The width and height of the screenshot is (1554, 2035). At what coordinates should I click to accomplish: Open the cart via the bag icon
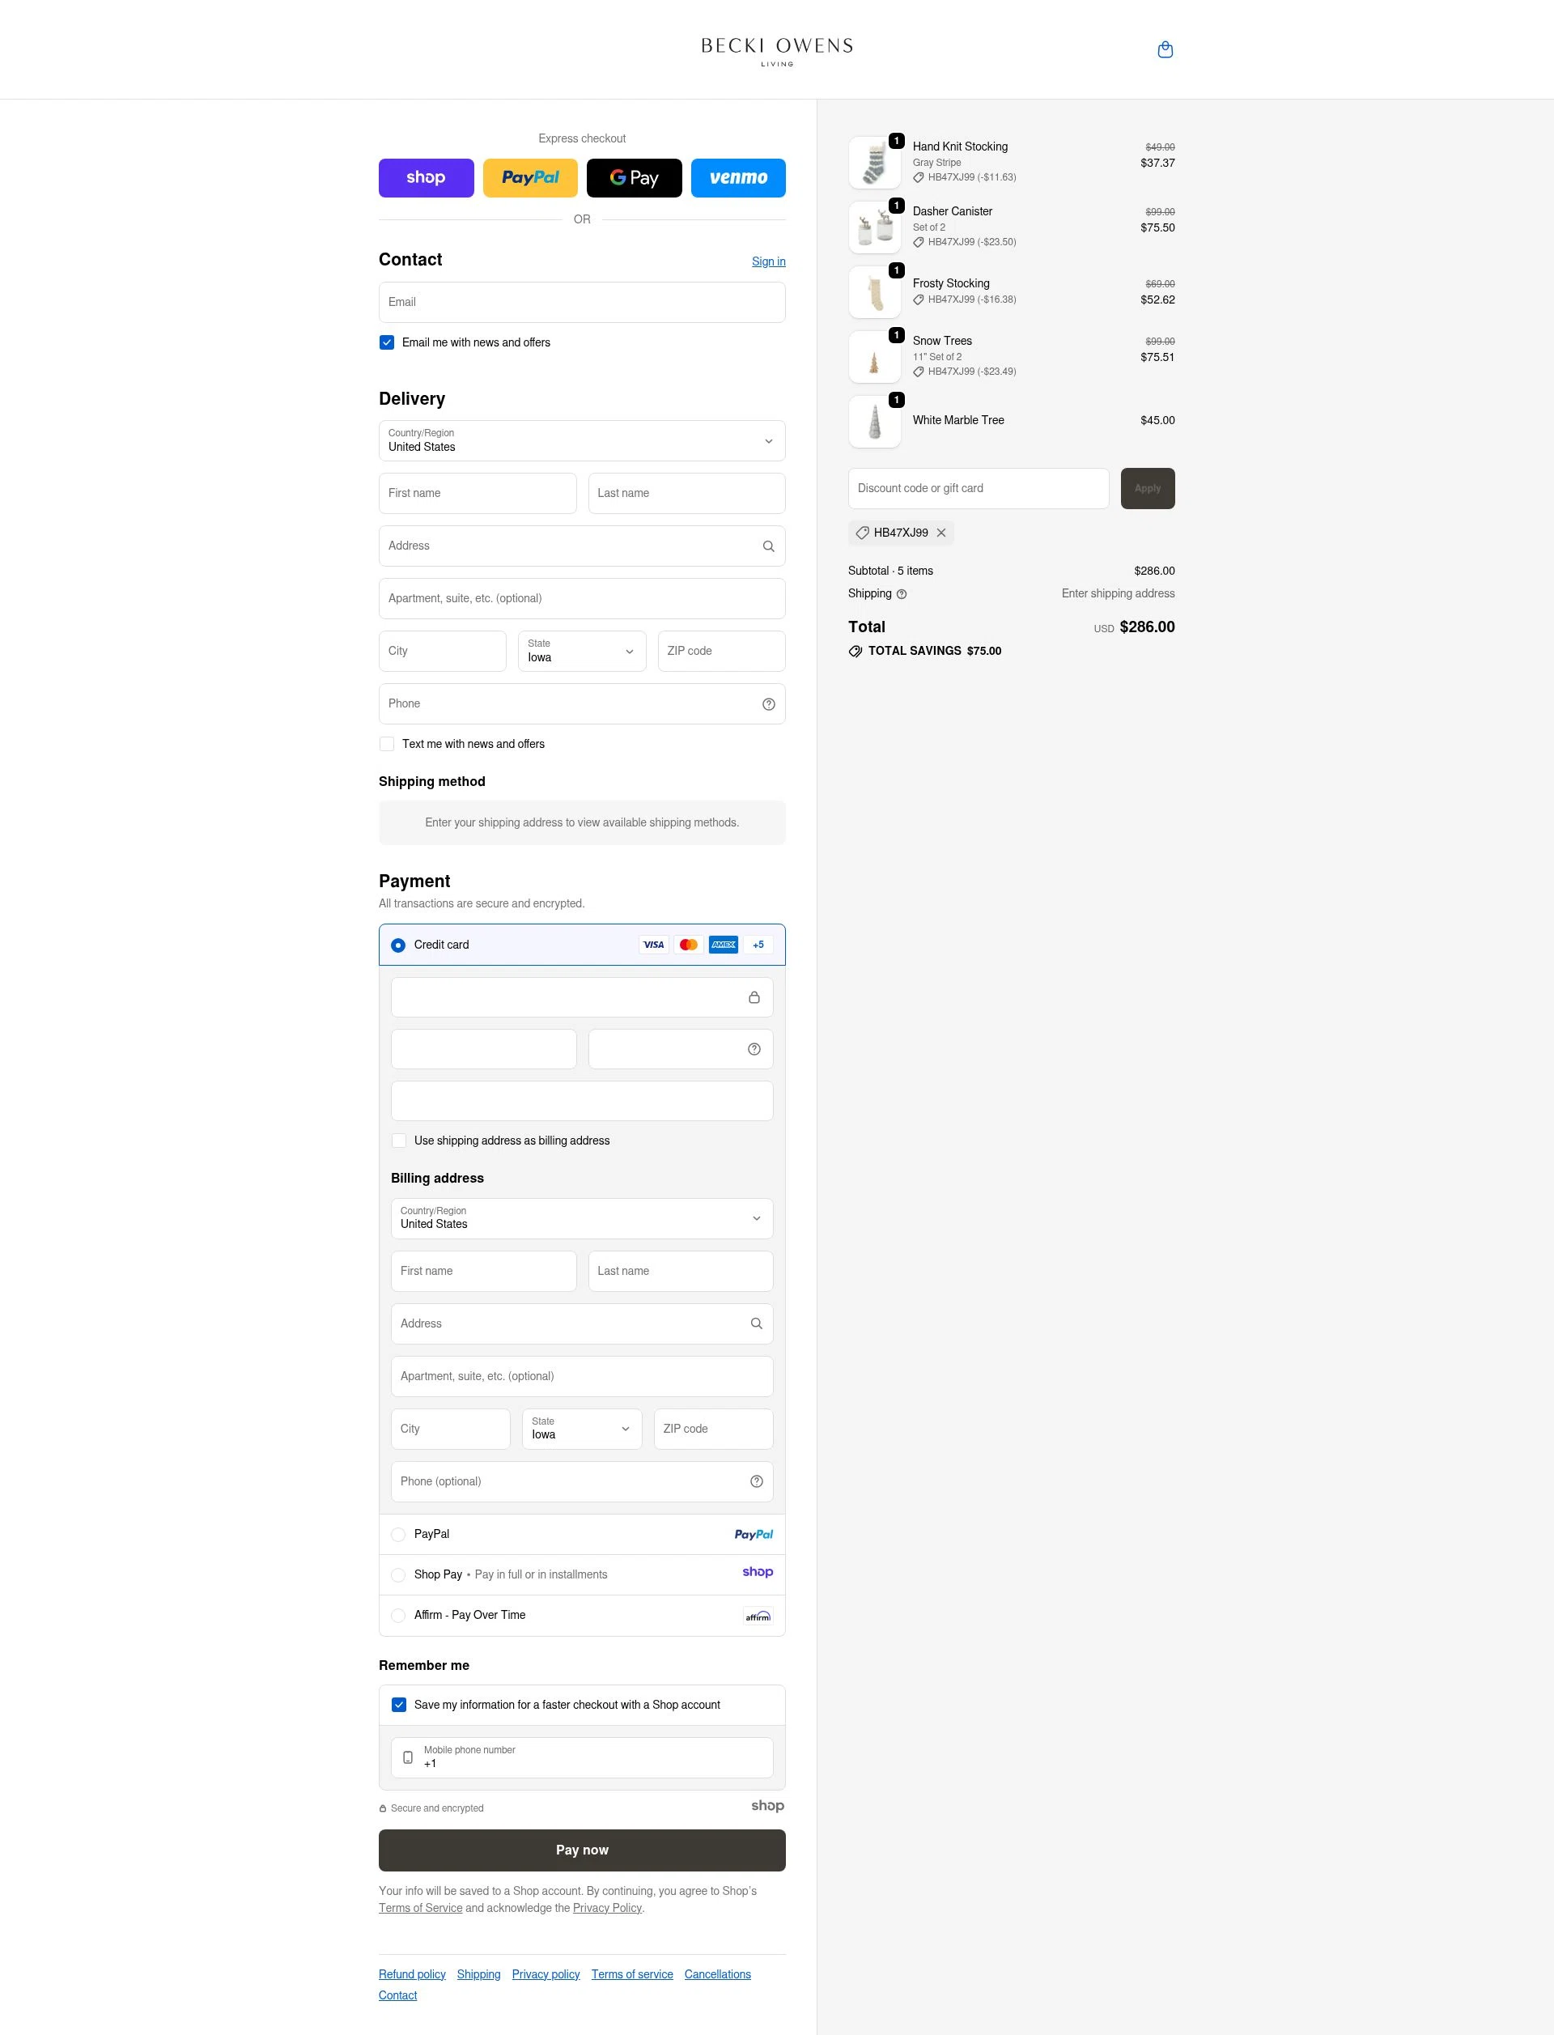point(1165,49)
